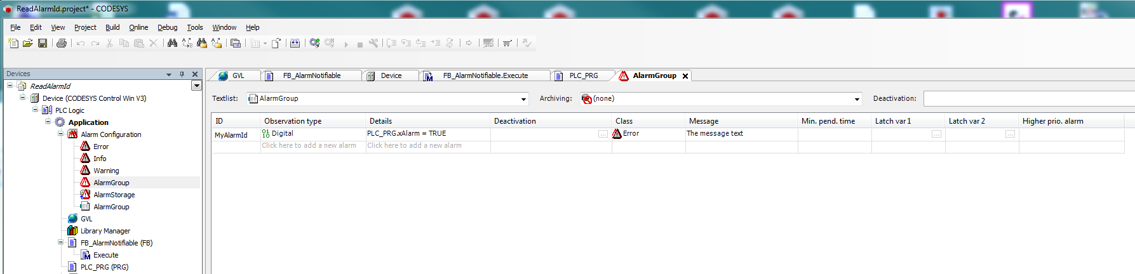Select AlarmStorage in the device tree
Viewport: 1135px width, 274px height.
click(114, 195)
